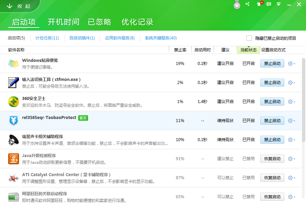Click 恢复启动 for ATI Catalyst Control Center
Viewport: 306px width, 204px height.
coord(272,177)
